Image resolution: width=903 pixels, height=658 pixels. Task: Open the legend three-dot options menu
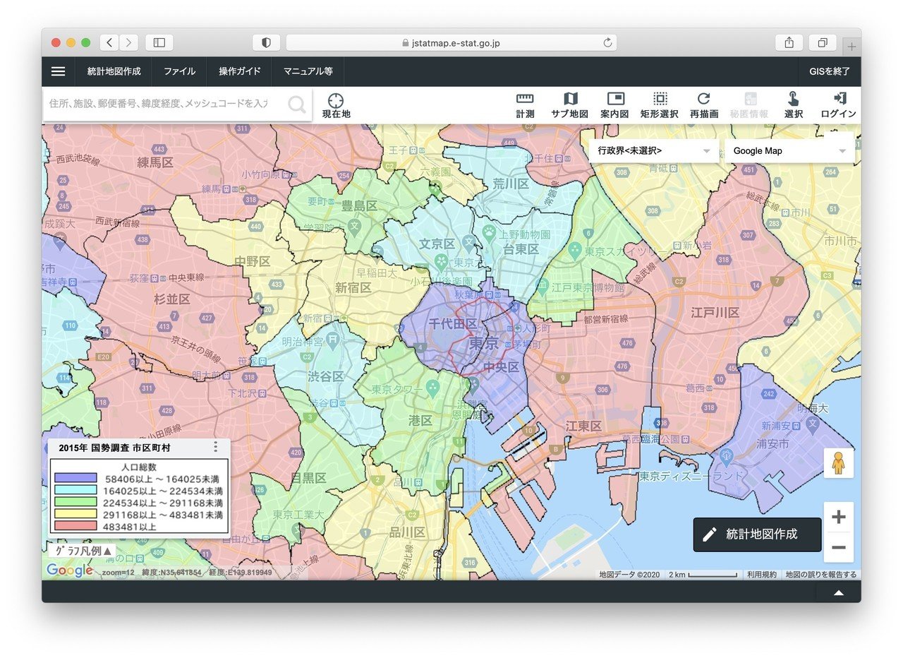pyautogui.click(x=216, y=448)
